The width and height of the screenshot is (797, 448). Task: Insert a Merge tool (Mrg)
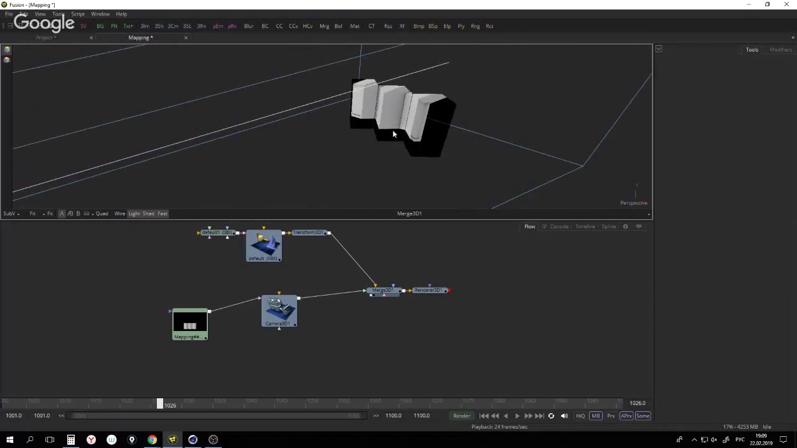coord(324,26)
